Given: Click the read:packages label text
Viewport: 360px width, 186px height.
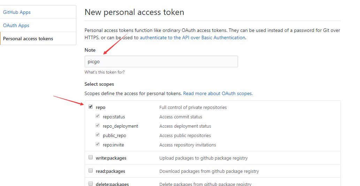Looking at the screenshot, I should [x=110, y=171].
